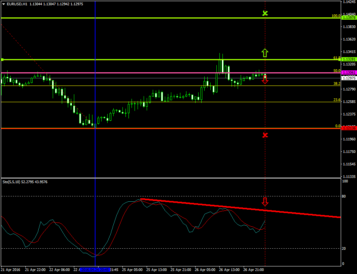Select the red down-arrow sell signal
Image resolution: width=357 pixels, height=274 pixels.
pyautogui.click(x=265, y=80)
